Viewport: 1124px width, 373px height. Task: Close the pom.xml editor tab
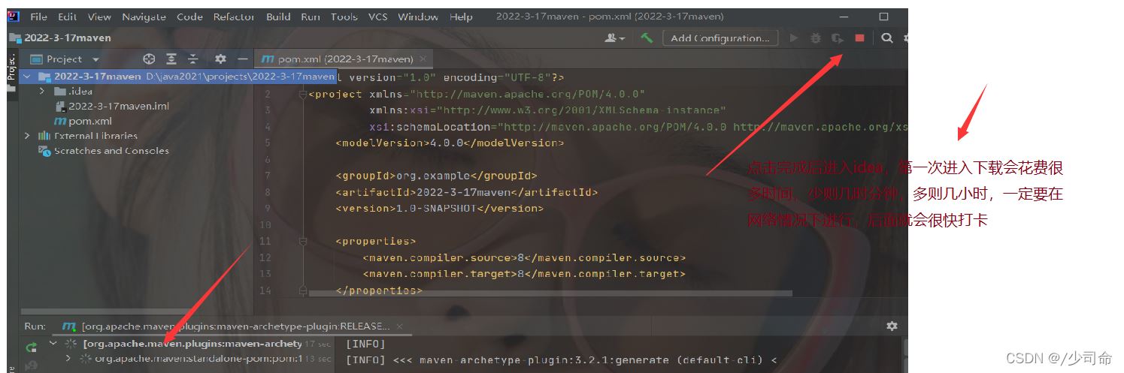pos(423,59)
